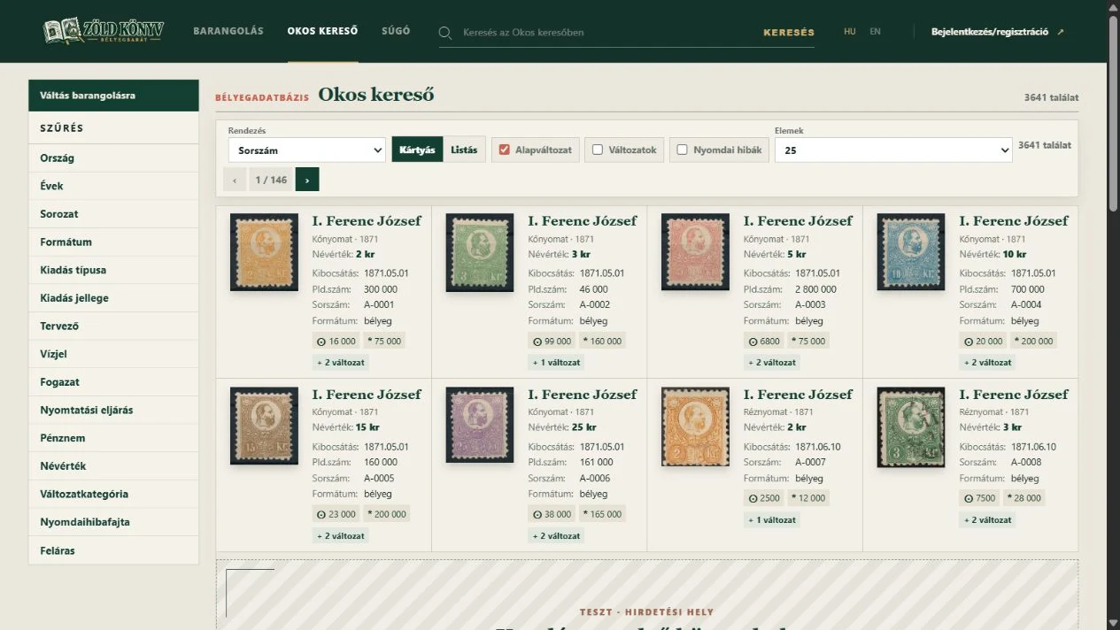Expand the Ország filter
This screenshot has width=1120, height=630.
click(x=113, y=158)
